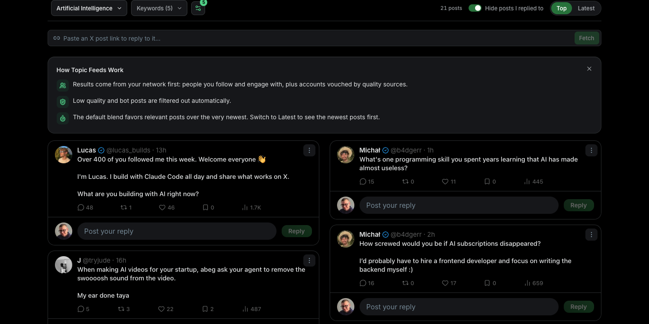
Task: Open Lucas's profile avatar
Action: pos(64,155)
